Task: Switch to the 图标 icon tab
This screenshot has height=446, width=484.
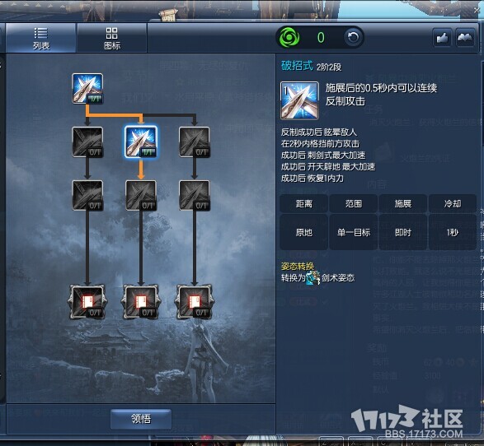Action: pos(112,38)
